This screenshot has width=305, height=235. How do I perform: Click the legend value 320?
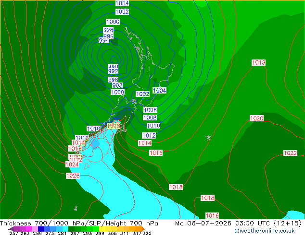(x=147, y=233)
